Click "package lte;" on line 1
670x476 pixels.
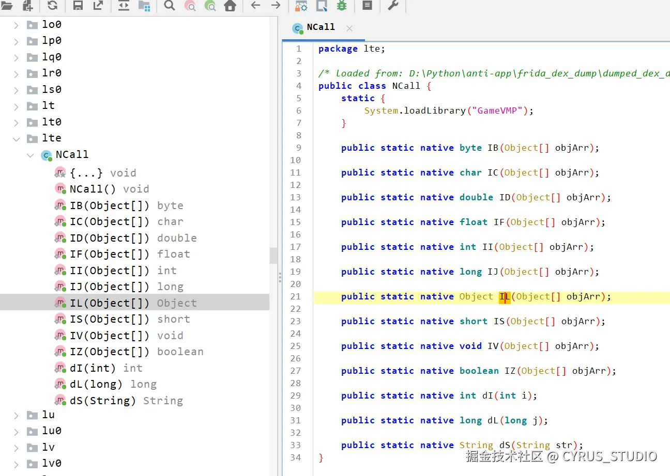(x=352, y=49)
